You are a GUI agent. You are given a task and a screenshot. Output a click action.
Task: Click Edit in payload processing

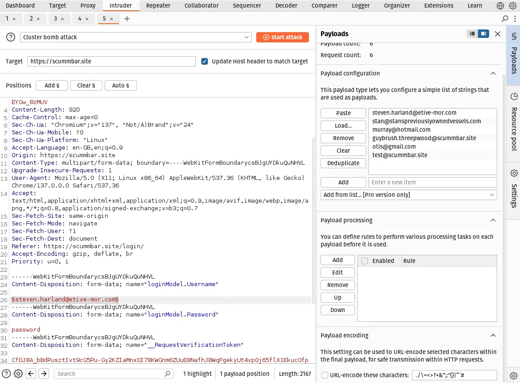[338, 272]
